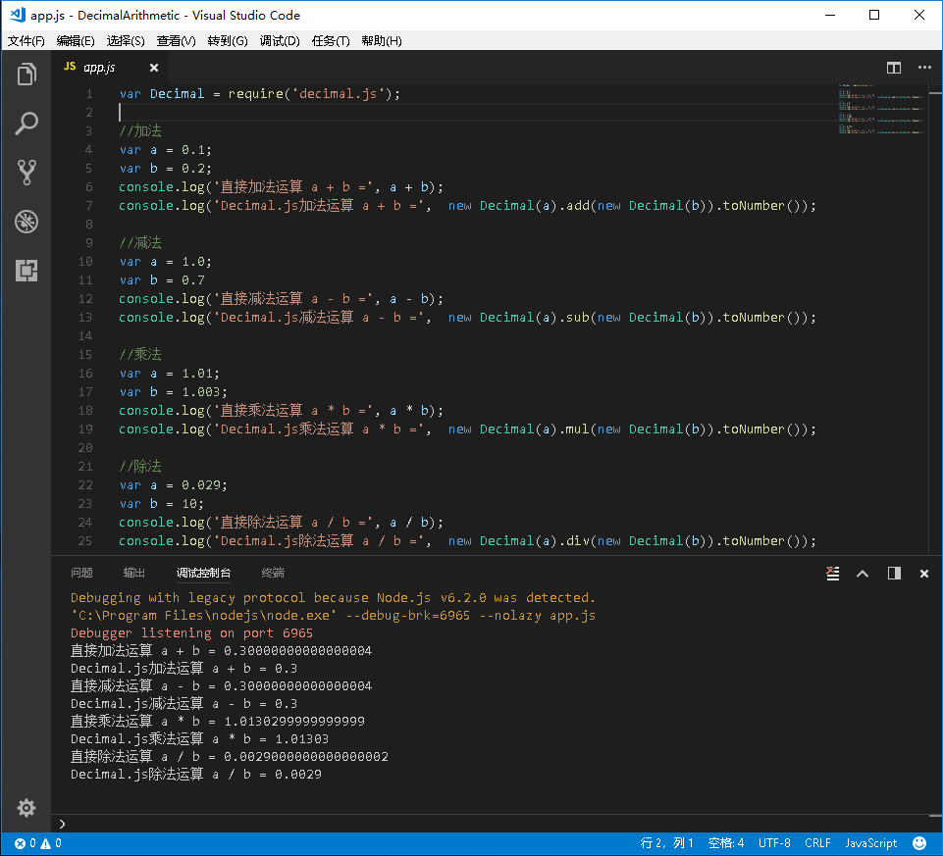
Task: Switch to the 输出 panel tab
Action: coord(134,573)
